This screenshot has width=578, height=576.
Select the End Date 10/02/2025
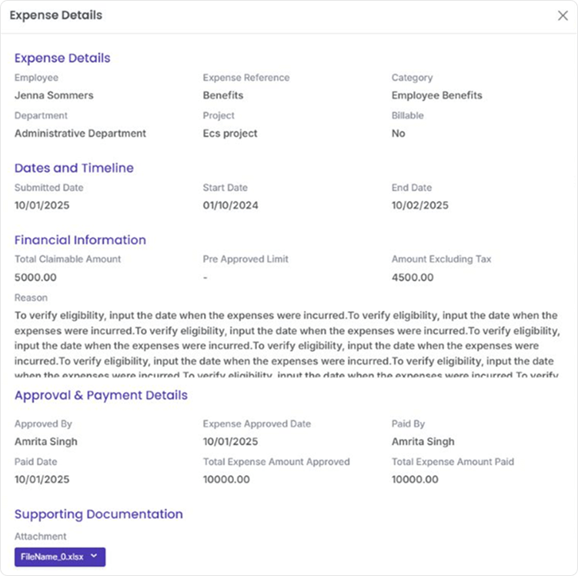click(x=419, y=206)
